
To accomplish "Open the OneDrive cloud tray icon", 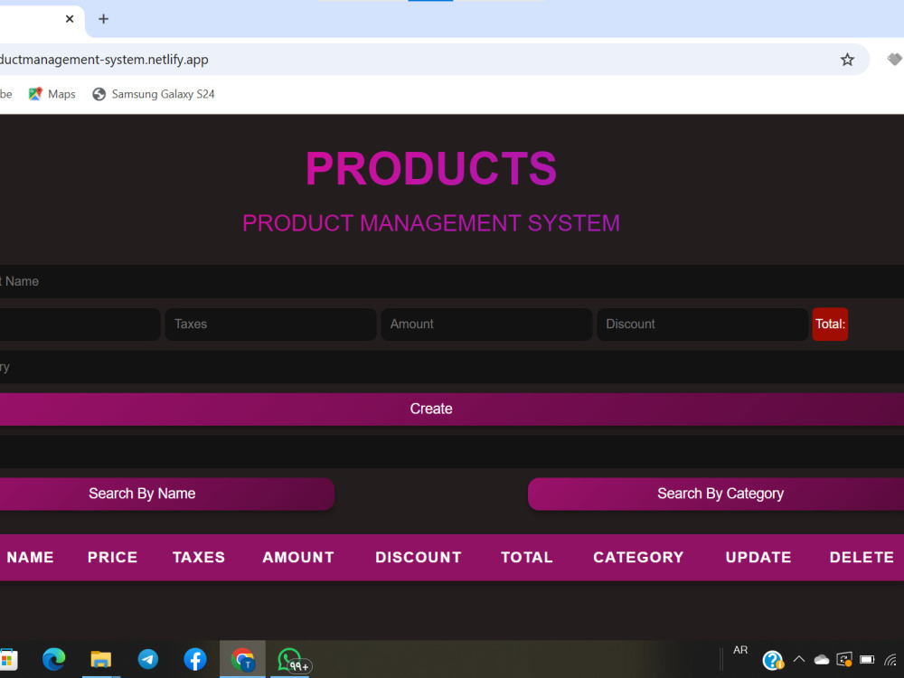I will pyautogui.click(x=822, y=660).
